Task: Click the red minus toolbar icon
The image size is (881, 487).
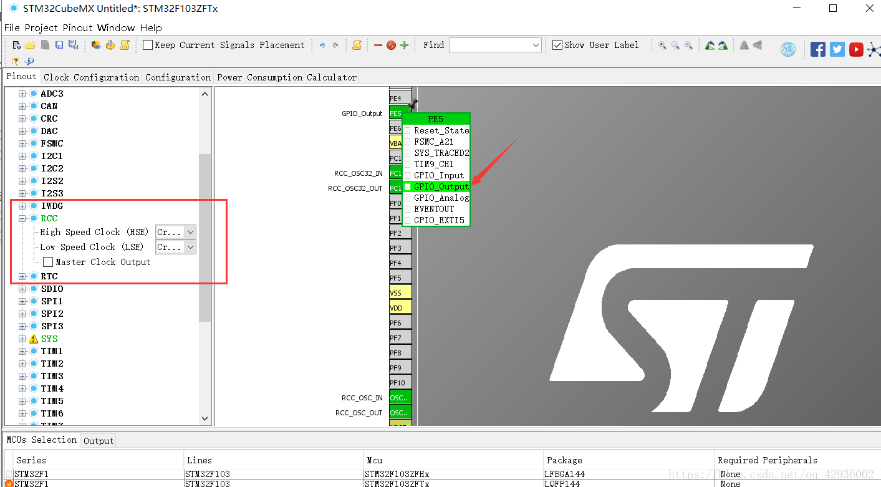Action: (x=378, y=45)
